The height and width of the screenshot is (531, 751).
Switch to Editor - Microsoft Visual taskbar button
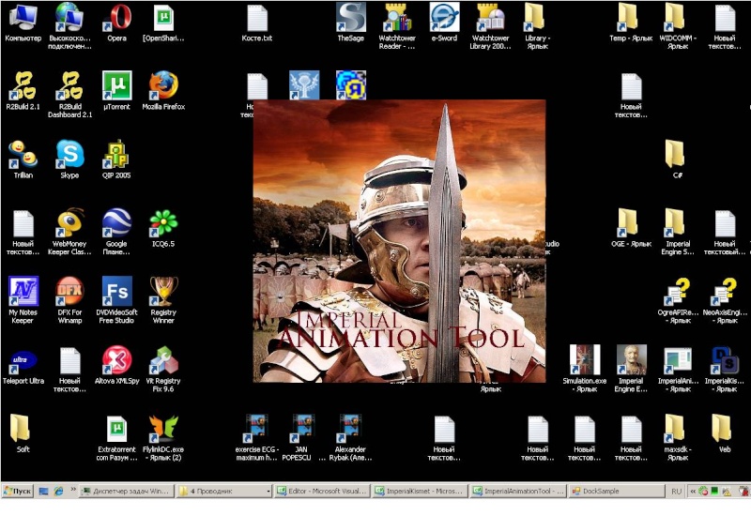pyautogui.click(x=322, y=491)
